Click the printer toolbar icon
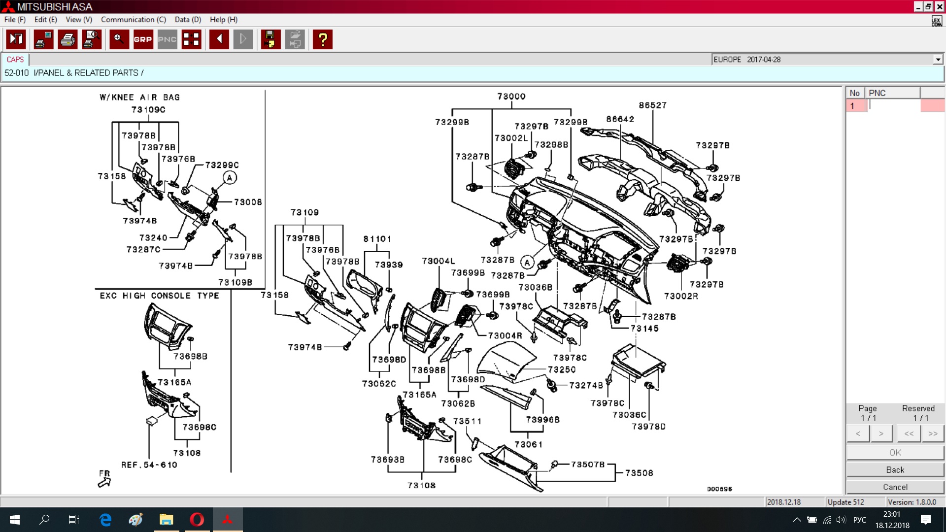This screenshot has width=946, height=532. click(x=68, y=39)
